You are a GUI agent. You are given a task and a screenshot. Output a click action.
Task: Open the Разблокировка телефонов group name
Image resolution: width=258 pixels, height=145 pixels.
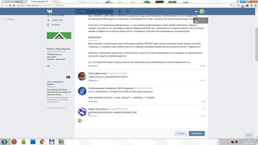(111, 88)
